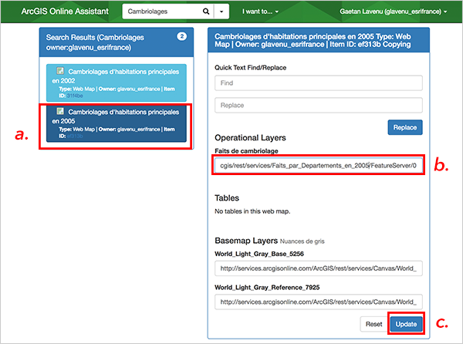Viewport: 463px width, 344px height.
Task: Focus the Find text field
Action: click(319, 83)
